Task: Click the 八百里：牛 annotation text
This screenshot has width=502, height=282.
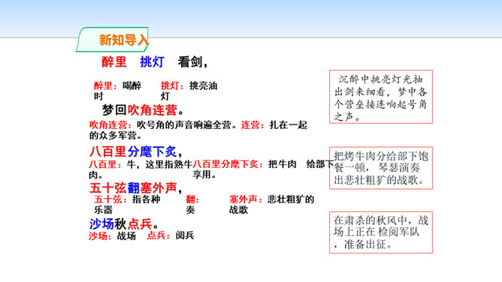Action: (113, 164)
